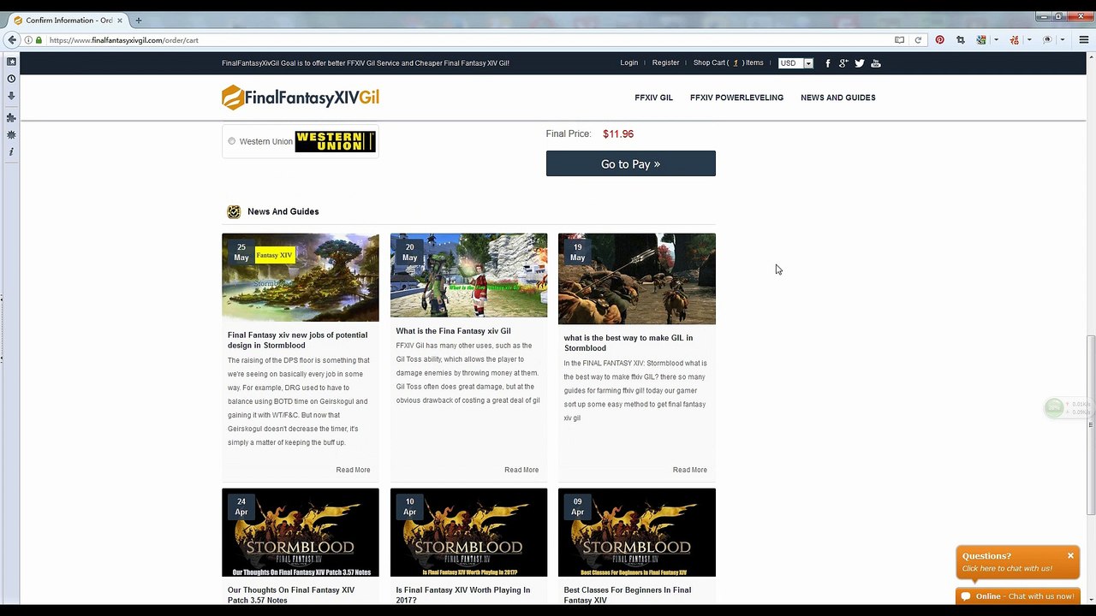Open the 25 May Stormblood landscape thumbnail
This screenshot has height=616, width=1096.
301,277
